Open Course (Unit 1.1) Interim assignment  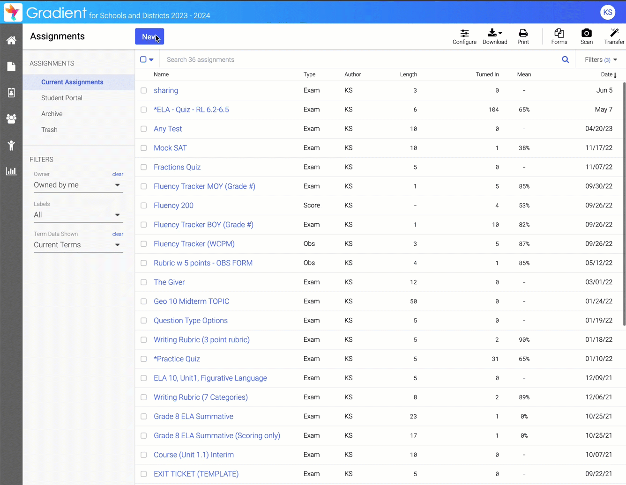tap(194, 455)
